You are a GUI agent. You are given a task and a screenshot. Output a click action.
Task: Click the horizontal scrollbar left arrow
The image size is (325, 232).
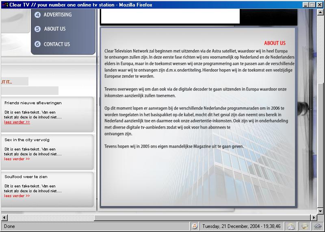pos(4,217)
